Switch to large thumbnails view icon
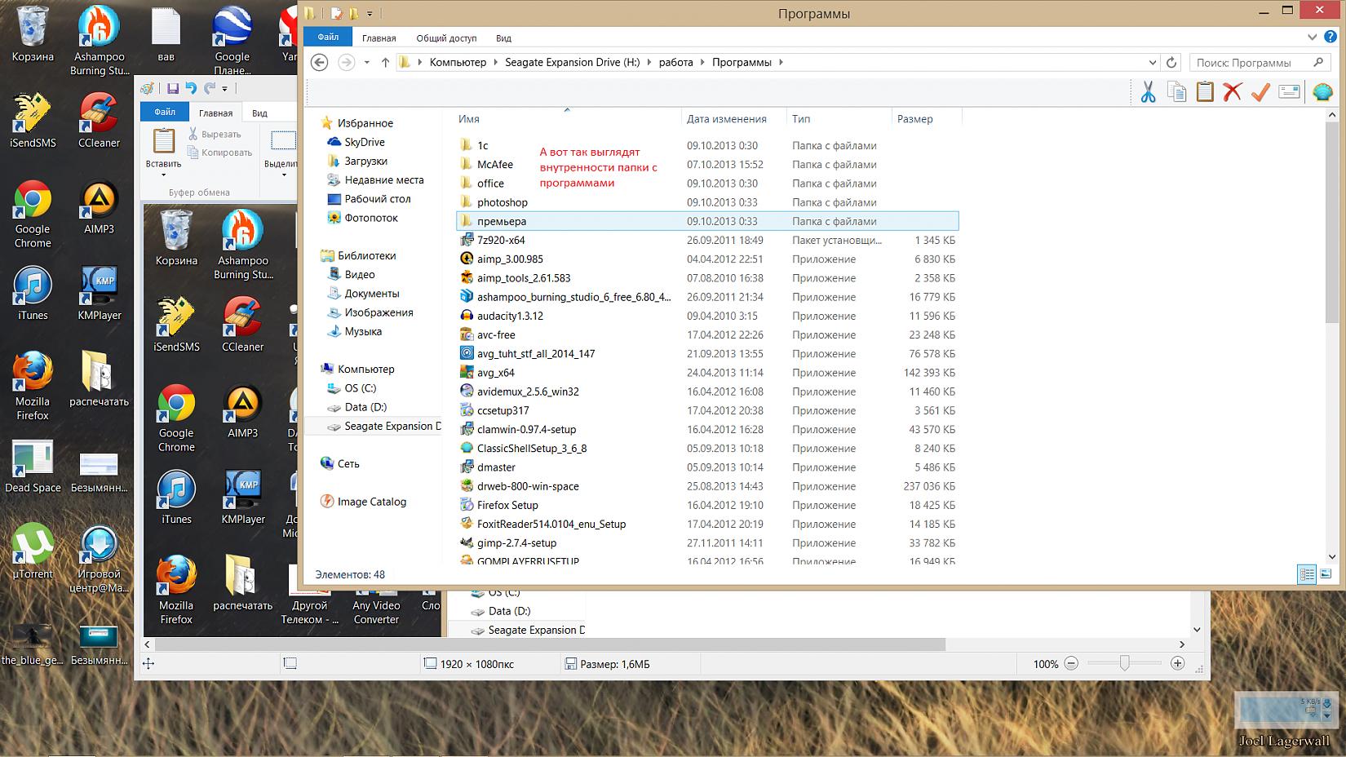This screenshot has height=757, width=1346. [x=1326, y=574]
